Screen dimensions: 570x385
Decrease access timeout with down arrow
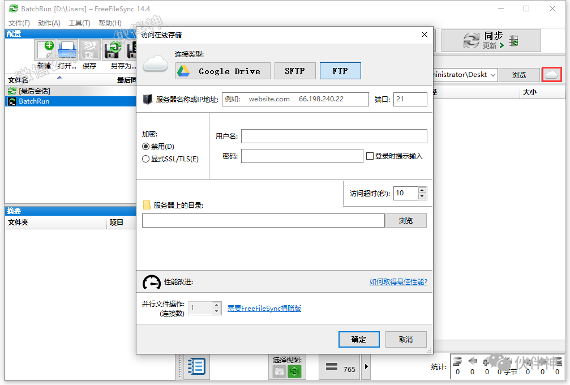[422, 196]
